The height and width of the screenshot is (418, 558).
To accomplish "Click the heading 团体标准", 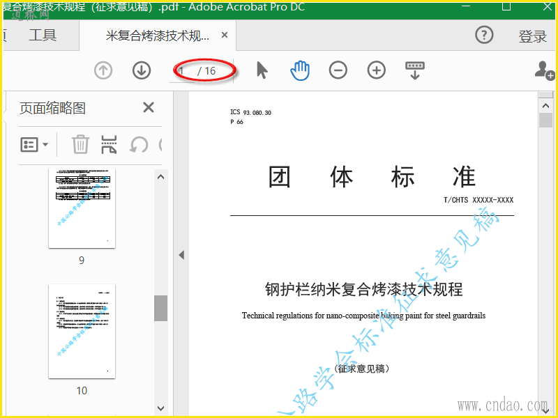I will click(372, 177).
